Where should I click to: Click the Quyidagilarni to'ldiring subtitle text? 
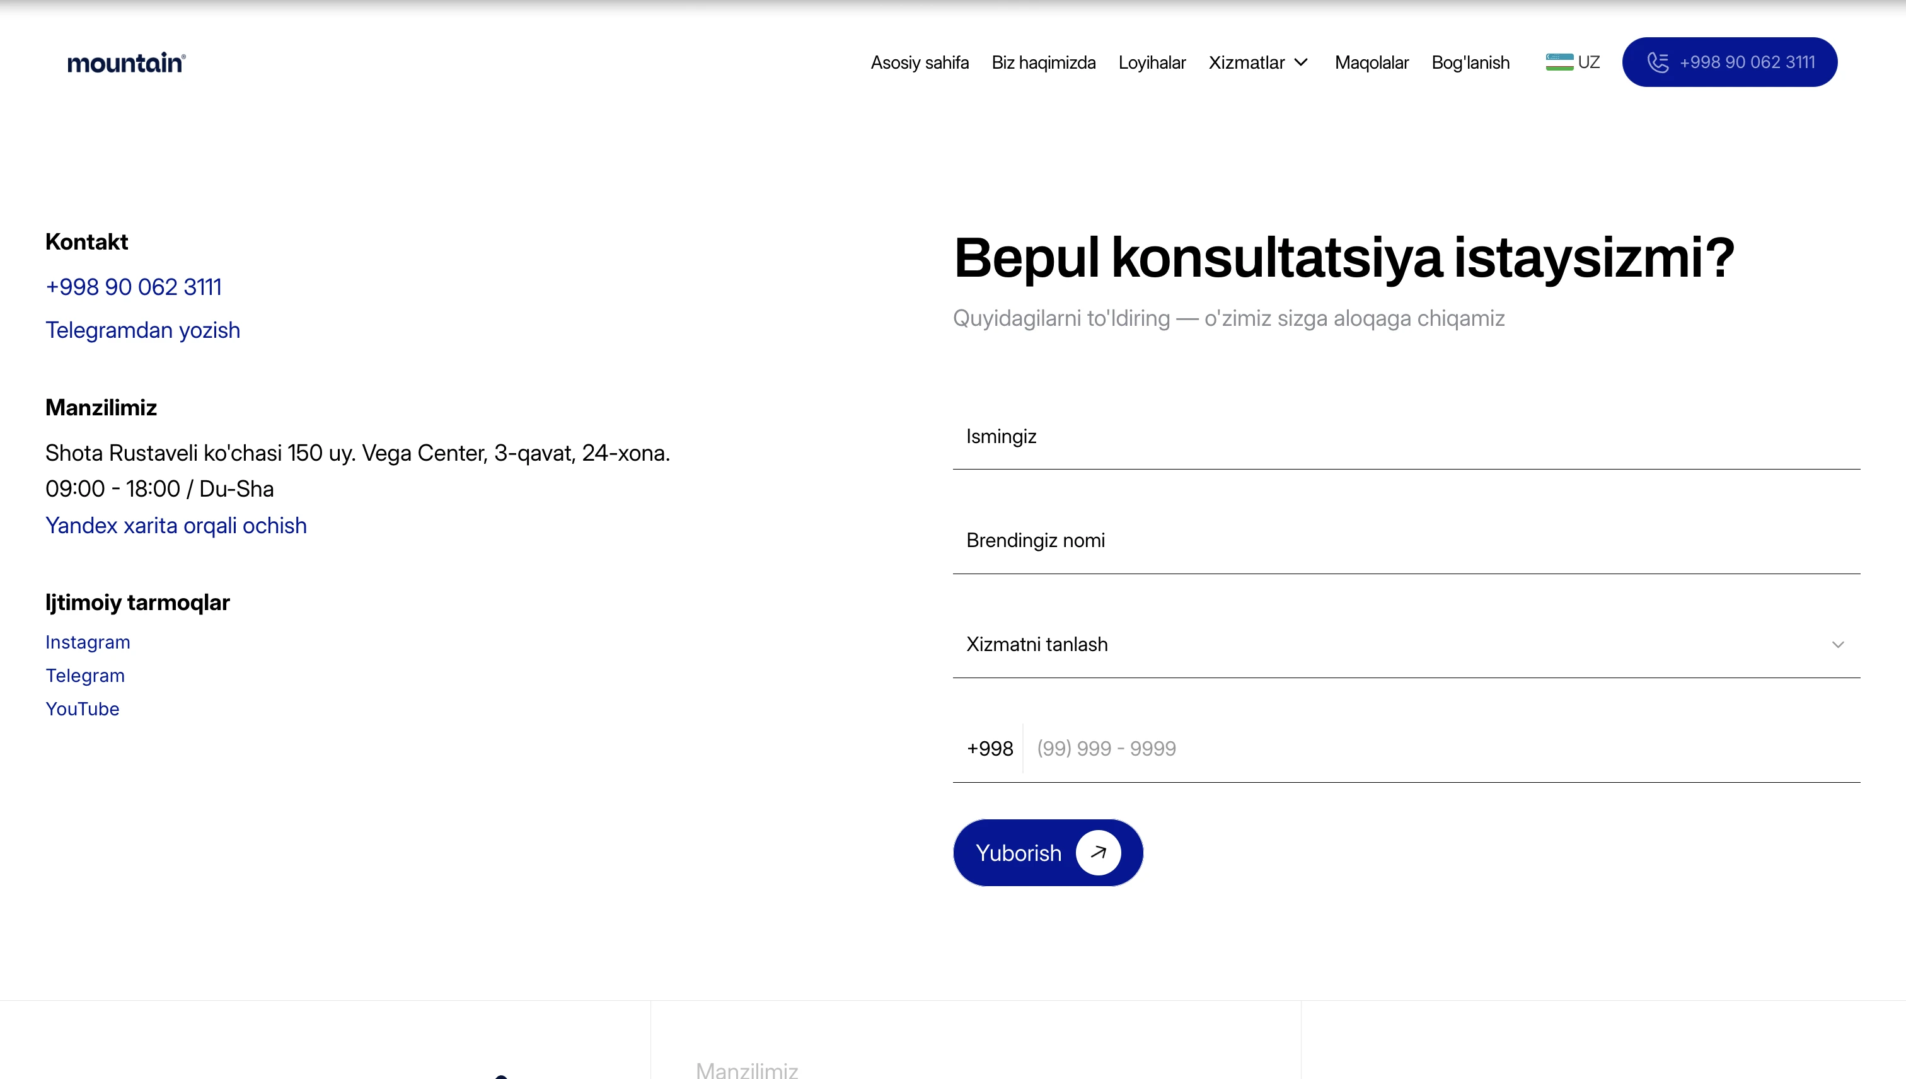tap(1228, 319)
